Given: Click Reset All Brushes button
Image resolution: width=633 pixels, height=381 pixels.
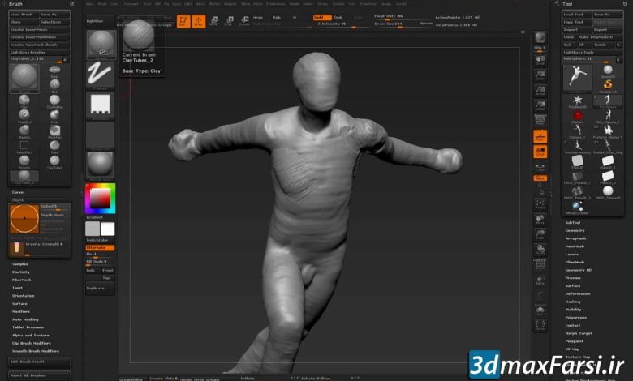Looking at the screenshot, I should click(39, 375).
